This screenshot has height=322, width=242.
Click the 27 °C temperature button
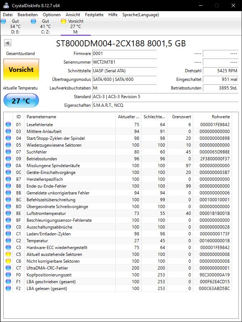click(x=21, y=100)
